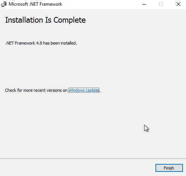Image resolution: width=186 pixels, height=176 pixels.
Task: Click the 'Installation Is Complete' heading
Action: (45, 20)
